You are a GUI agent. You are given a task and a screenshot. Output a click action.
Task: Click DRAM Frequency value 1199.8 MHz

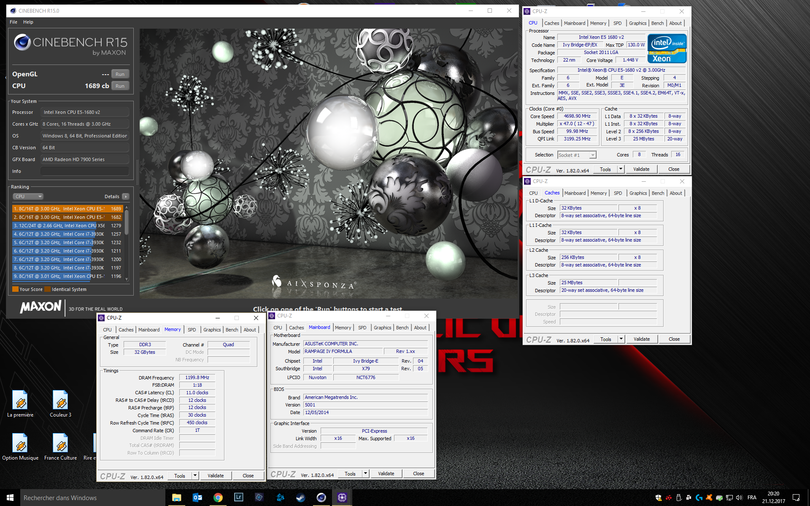coord(197,378)
